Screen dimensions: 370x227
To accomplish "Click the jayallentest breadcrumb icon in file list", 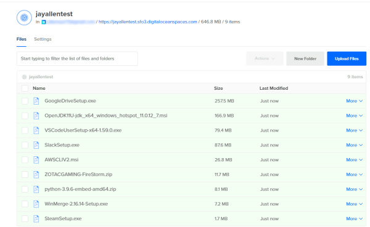I will click(x=24, y=77).
